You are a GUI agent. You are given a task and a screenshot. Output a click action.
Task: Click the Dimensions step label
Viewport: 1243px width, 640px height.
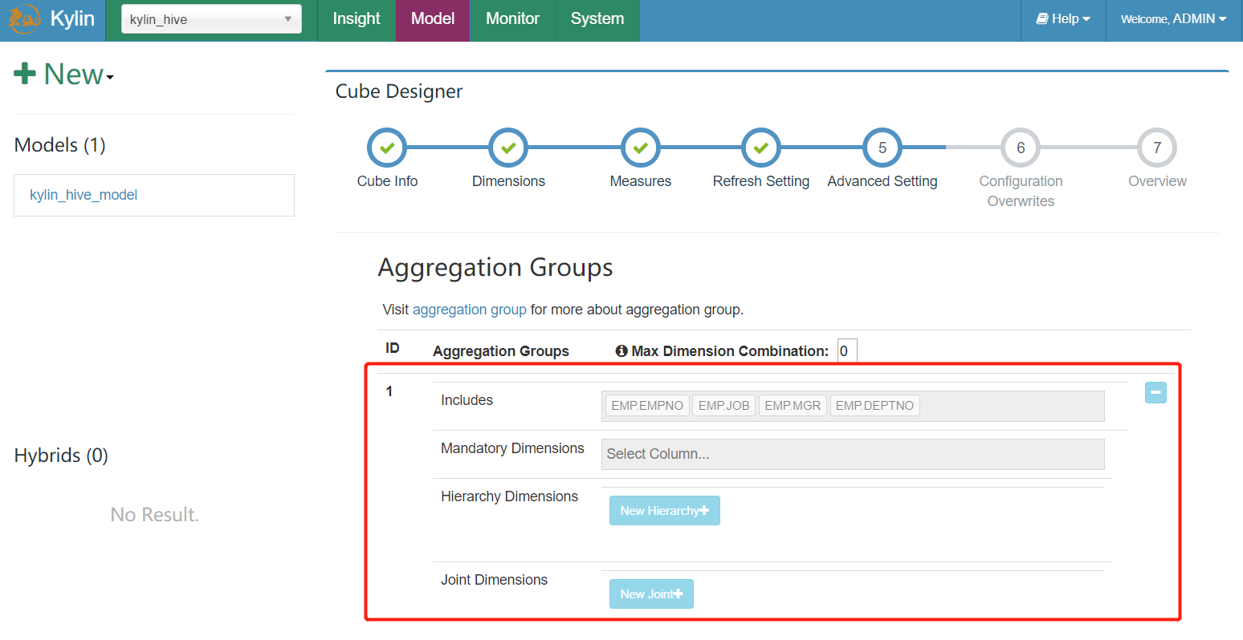click(508, 181)
